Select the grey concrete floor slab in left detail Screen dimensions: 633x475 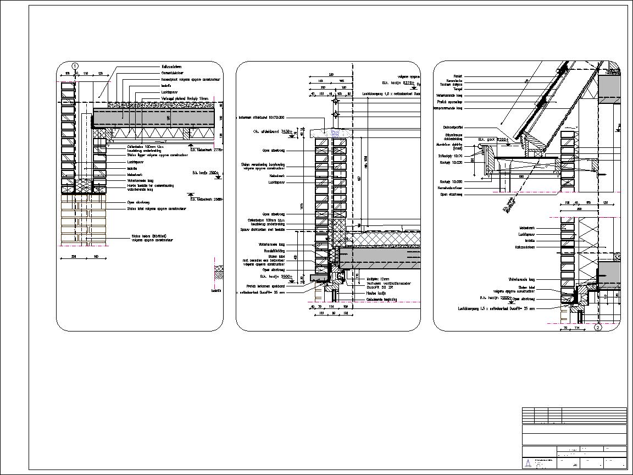[x=153, y=117]
